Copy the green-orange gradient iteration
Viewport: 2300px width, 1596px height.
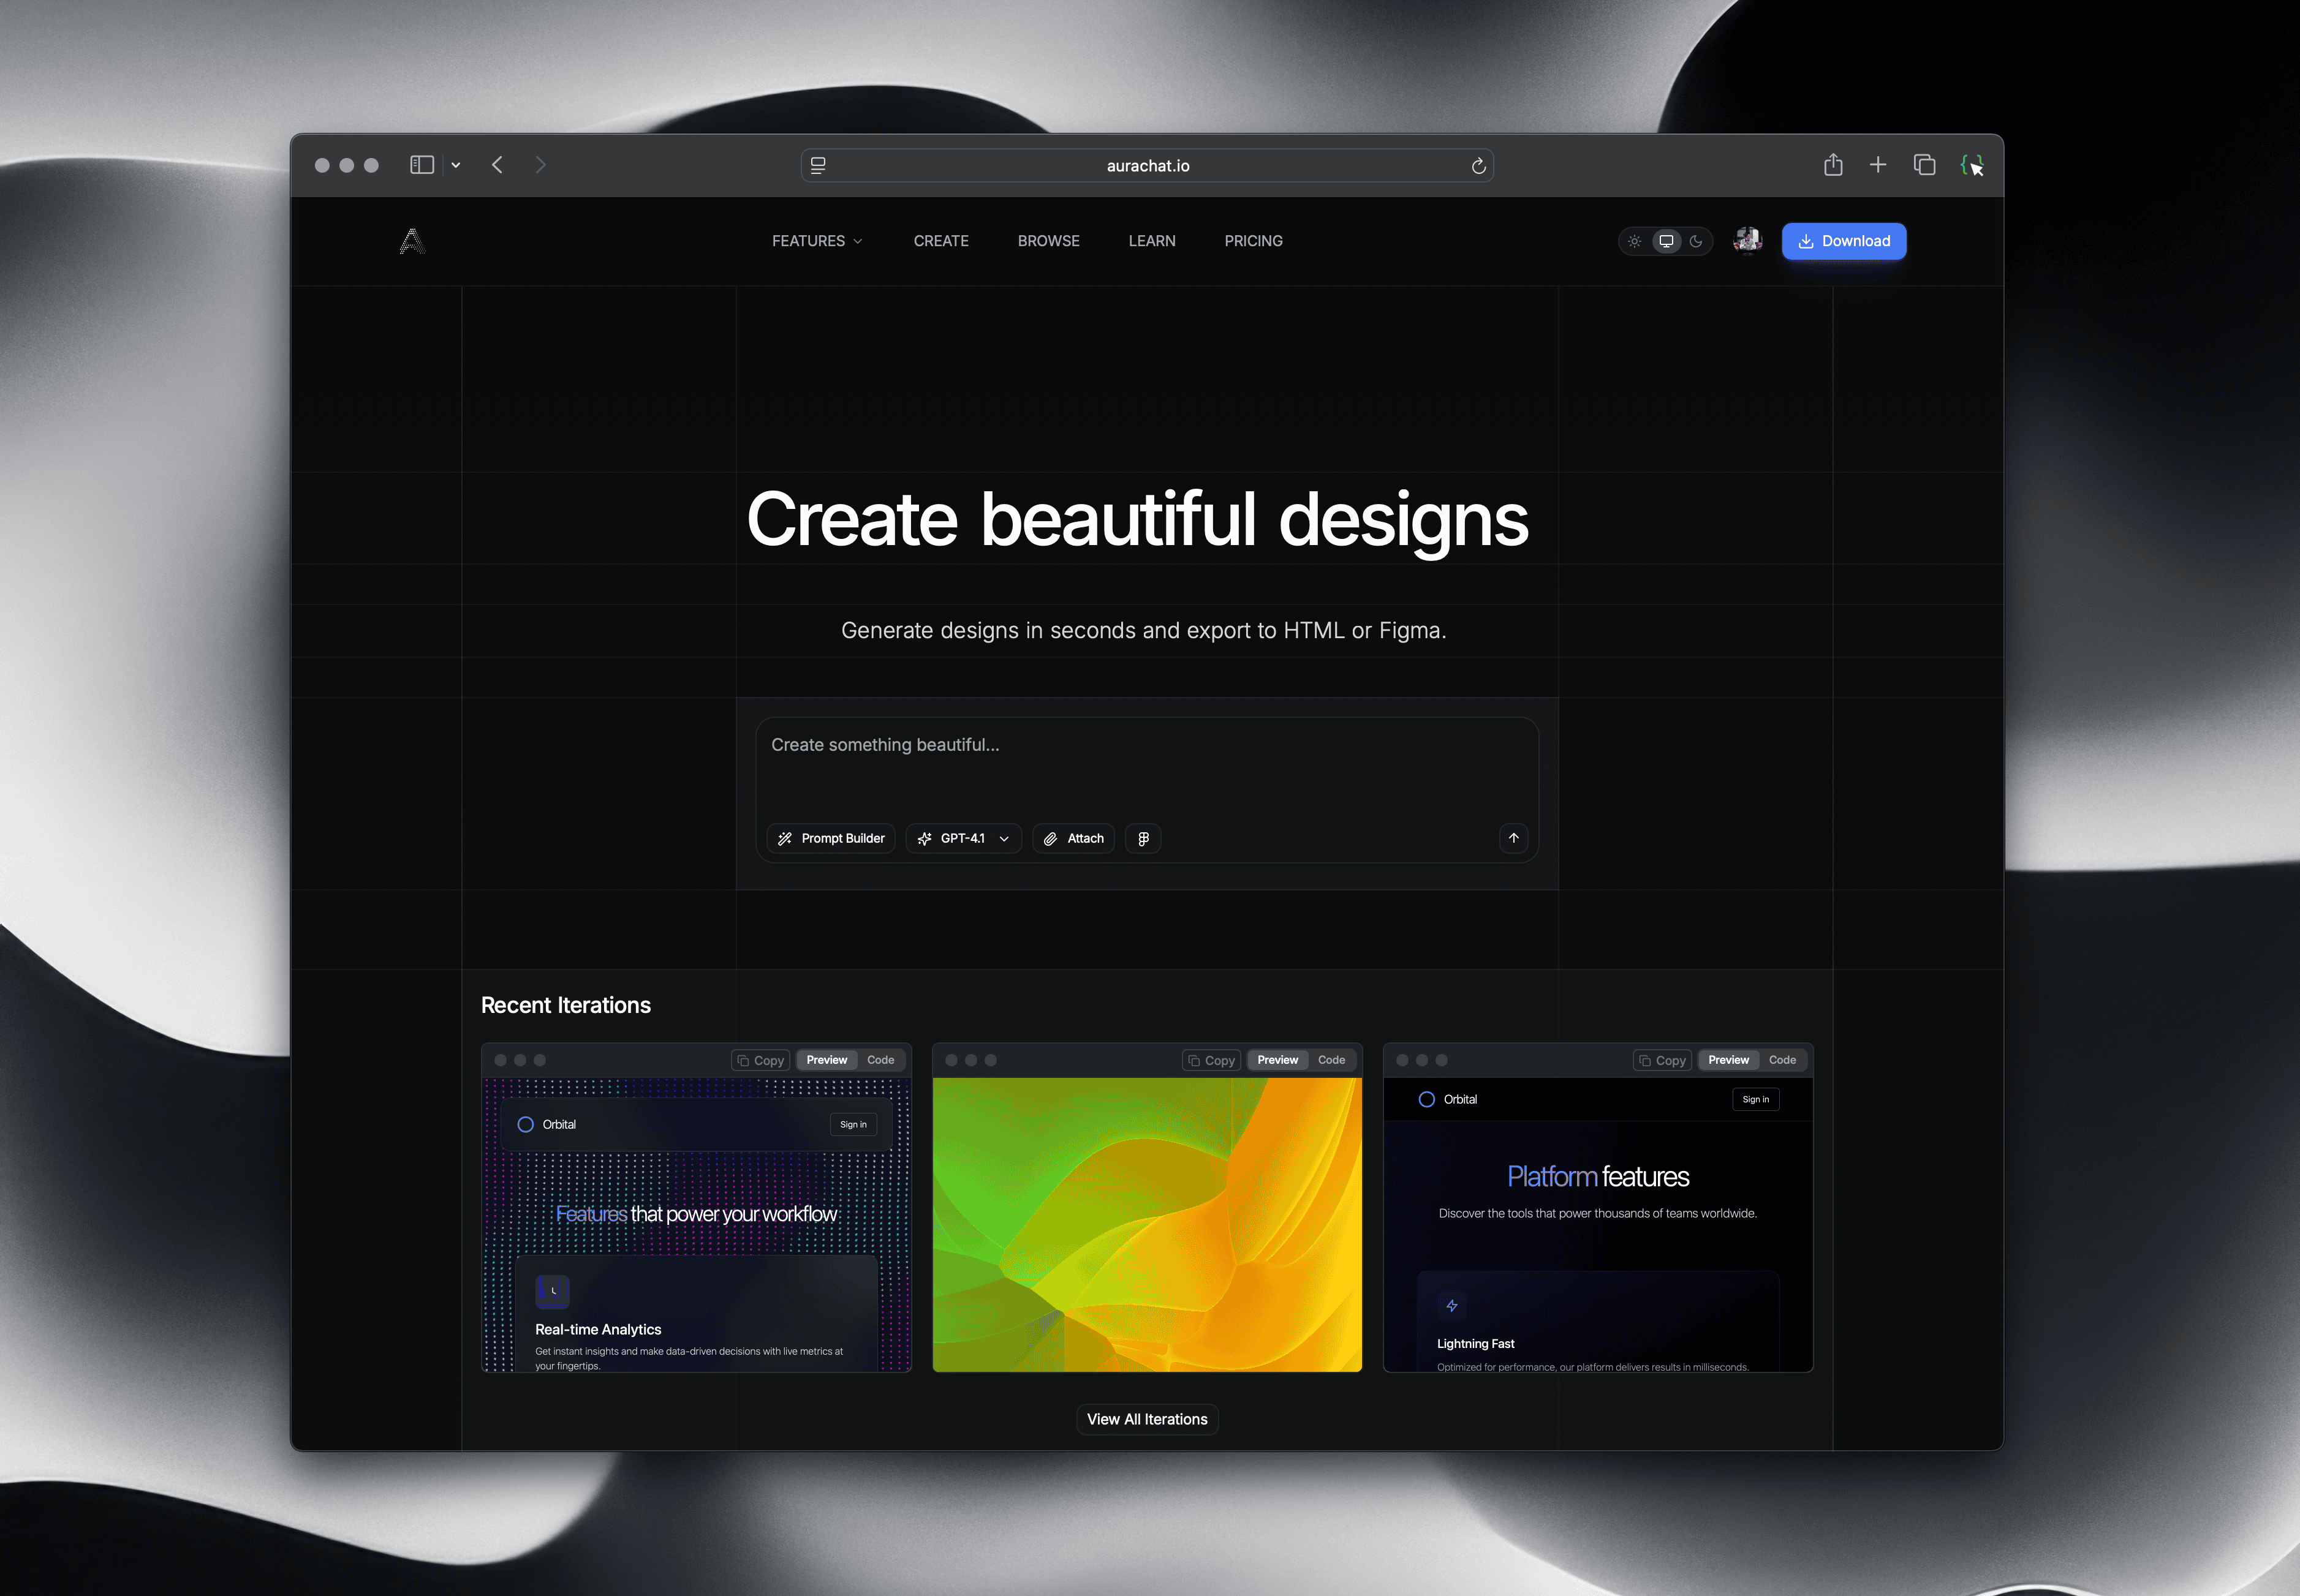tap(1211, 1060)
